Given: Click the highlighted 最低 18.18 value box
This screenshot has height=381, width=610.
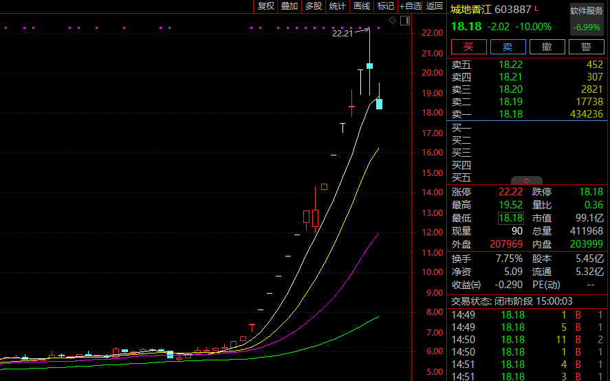Looking at the screenshot, I should point(510,218).
